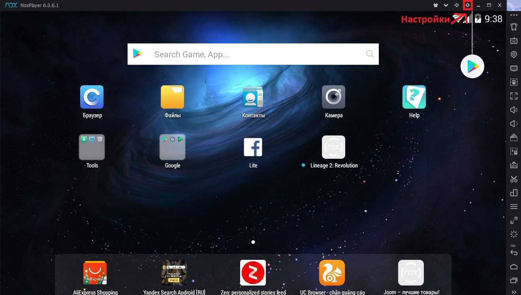Launch Lineage 2: Revolution
Image resolution: width=521 pixels, height=295 pixels.
(x=333, y=147)
